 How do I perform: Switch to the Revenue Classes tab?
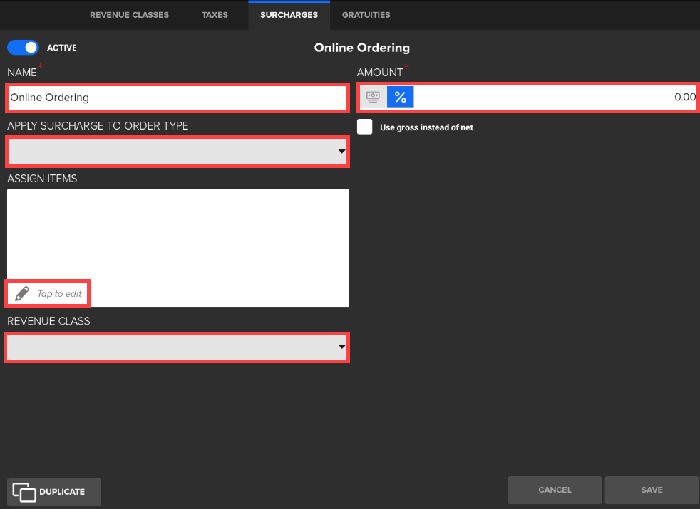(x=129, y=15)
